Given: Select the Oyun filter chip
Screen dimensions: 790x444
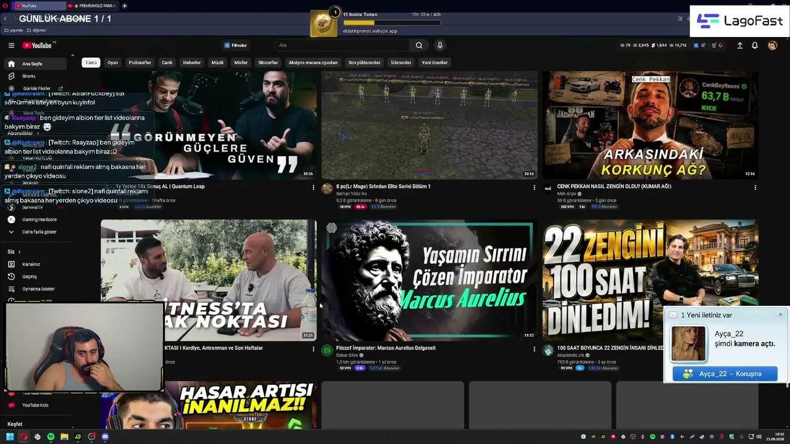Looking at the screenshot, I should [x=112, y=62].
